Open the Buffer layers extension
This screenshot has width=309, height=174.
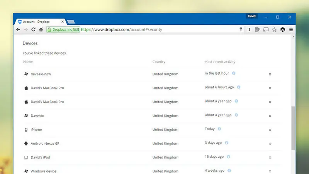(x=283, y=30)
